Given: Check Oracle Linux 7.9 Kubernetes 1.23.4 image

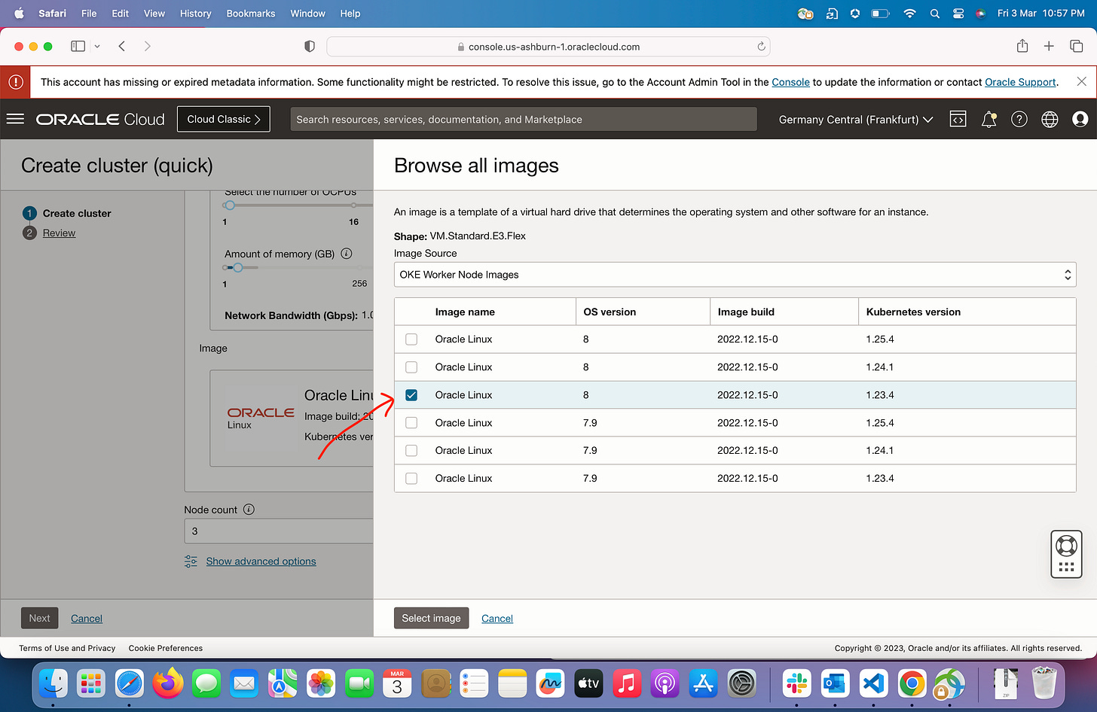Looking at the screenshot, I should [x=411, y=479].
